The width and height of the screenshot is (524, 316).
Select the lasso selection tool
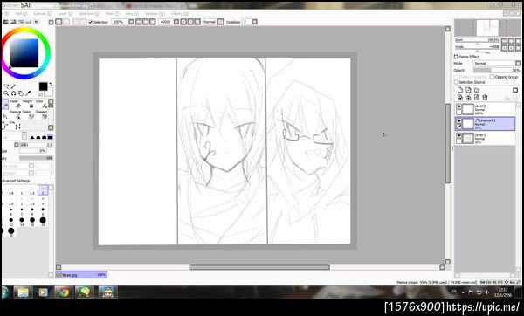pos(6,86)
